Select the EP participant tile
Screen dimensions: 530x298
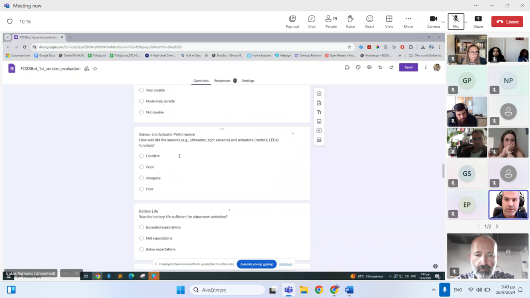pos(467,205)
